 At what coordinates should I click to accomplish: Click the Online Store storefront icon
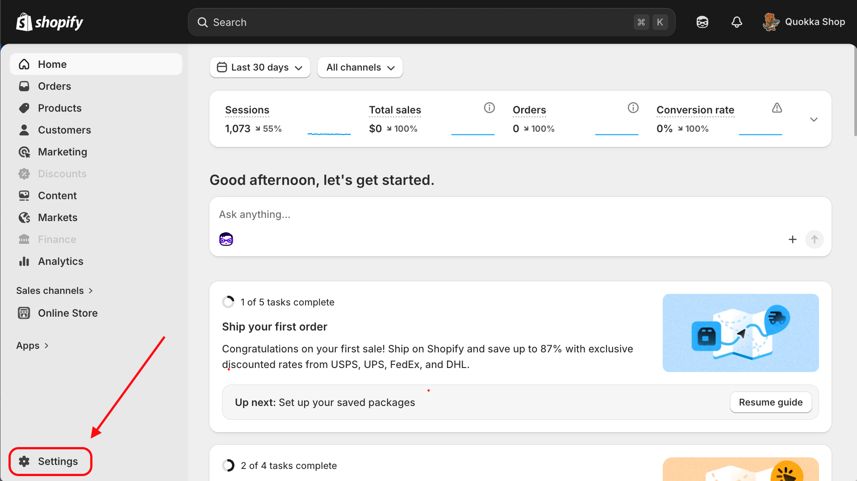click(x=24, y=313)
